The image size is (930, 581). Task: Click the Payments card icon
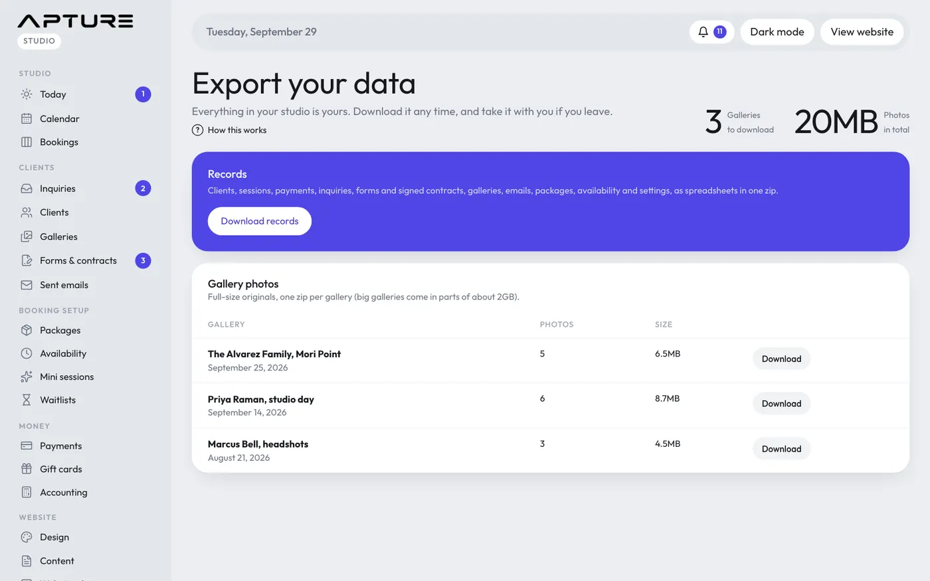click(27, 446)
